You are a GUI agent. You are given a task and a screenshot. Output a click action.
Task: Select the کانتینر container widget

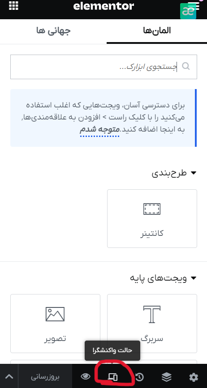152,219
